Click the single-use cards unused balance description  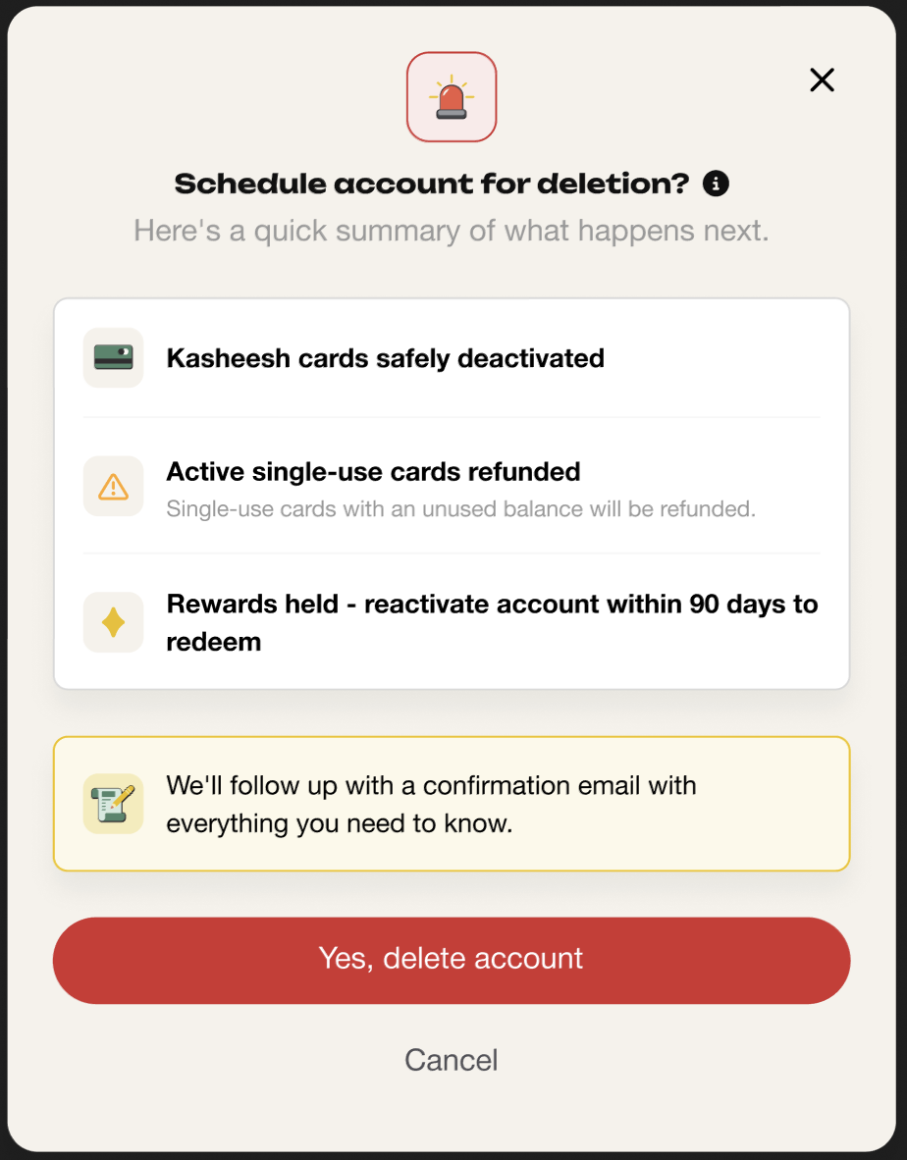[x=461, y=509]
